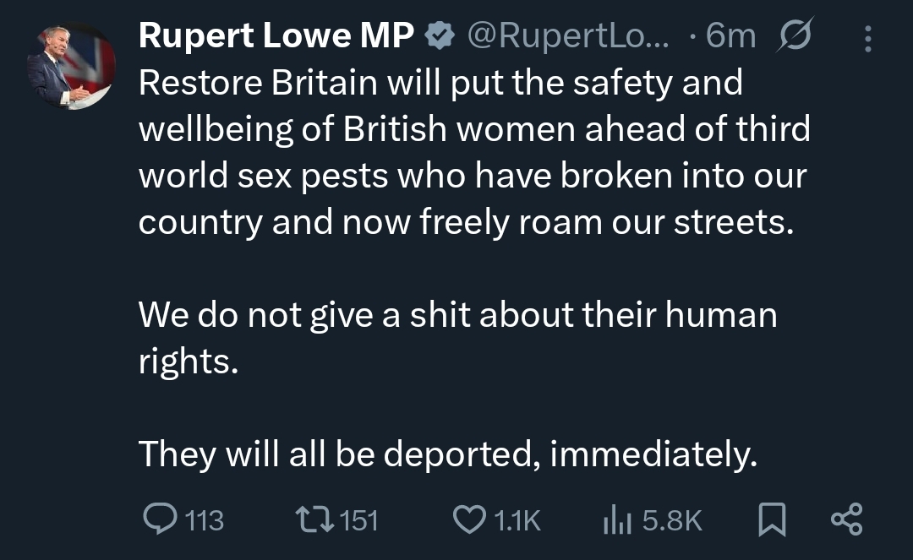This screenshot has width=913, height=560.
Task: Open the Grok slashed-circle icon
Action: point(793,35)
